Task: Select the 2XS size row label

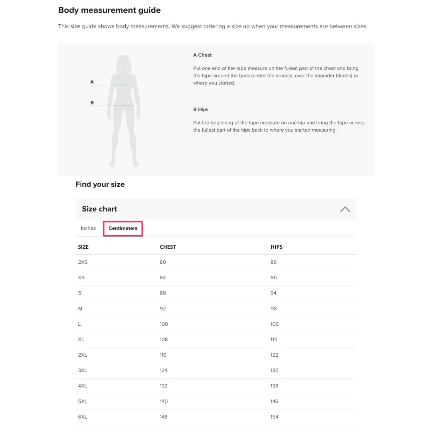Action: point(83,262)
